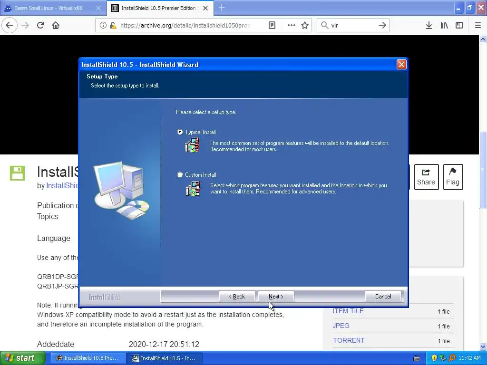Open the library icon
Viewport: 487px width, 365px height.
coord(444,25)
